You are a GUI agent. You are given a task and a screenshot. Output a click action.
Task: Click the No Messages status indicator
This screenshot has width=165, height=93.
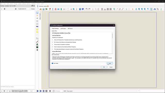(56, 91)
